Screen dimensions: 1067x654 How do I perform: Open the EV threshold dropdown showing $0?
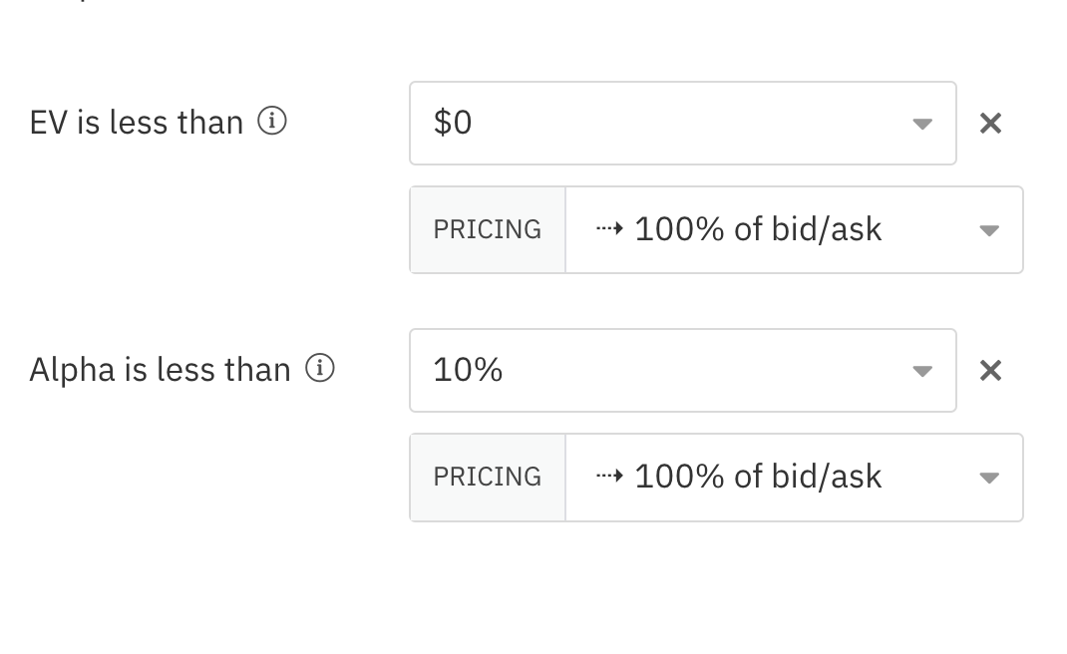tap(682, 124)
